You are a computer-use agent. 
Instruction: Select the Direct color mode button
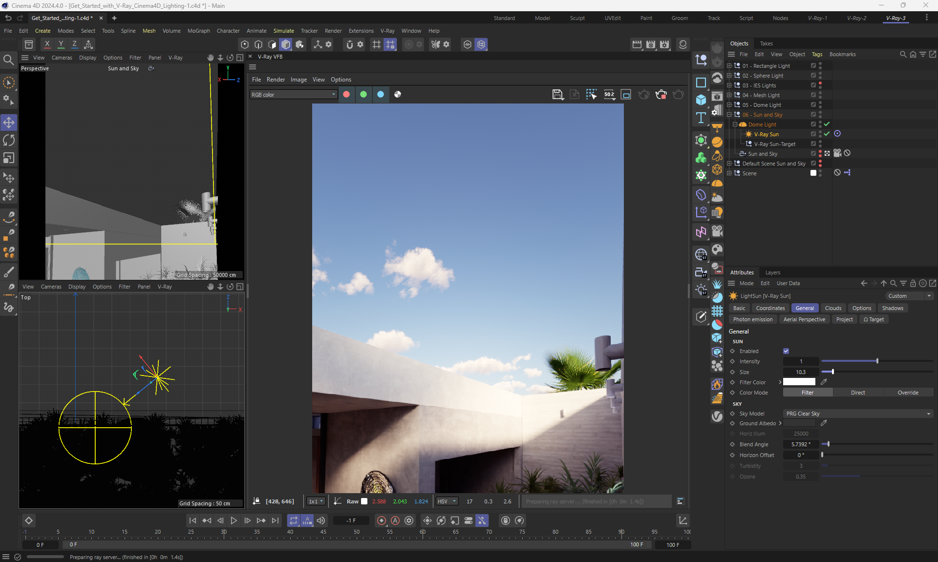click(x=857, y=393)
